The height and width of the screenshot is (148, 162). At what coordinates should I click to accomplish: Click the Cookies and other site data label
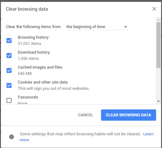click(x=43, y=82)
